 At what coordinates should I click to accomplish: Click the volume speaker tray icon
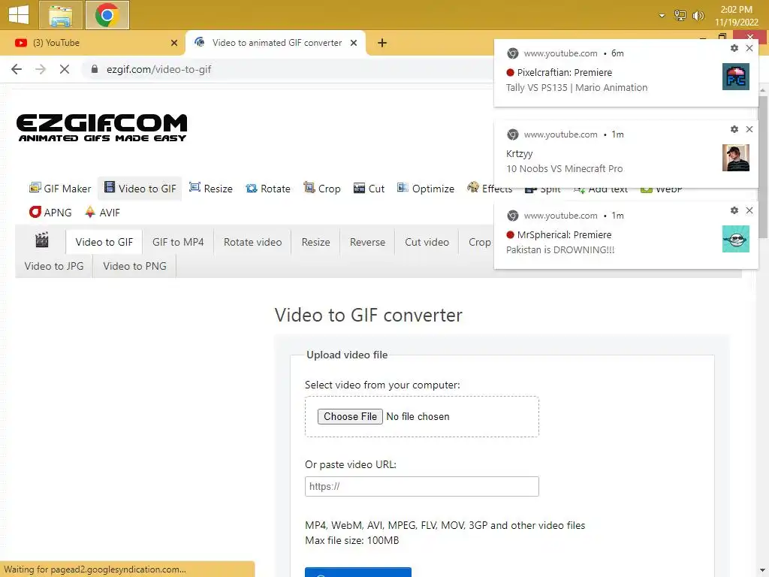(x=698, y=16)
